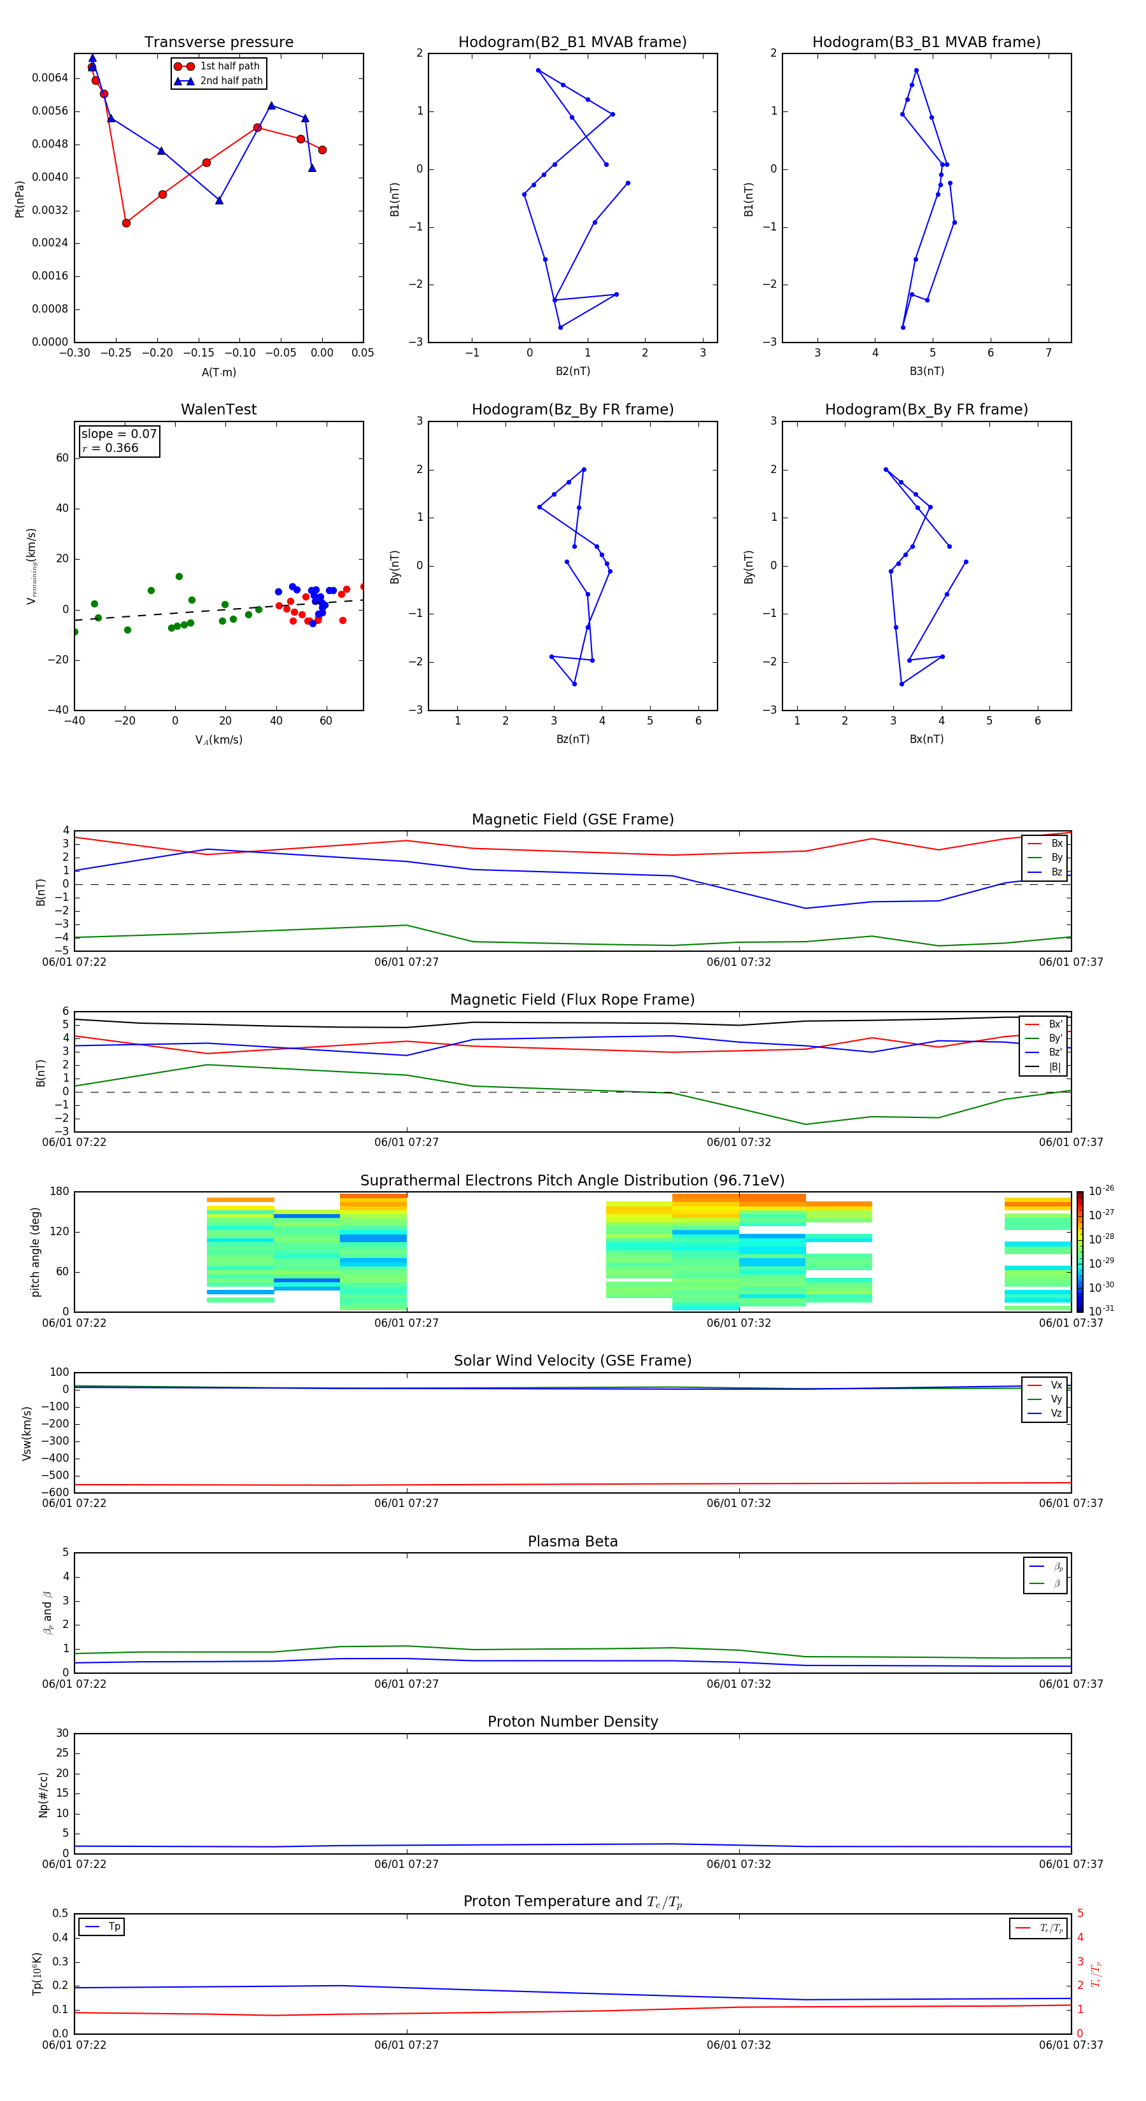
Task: Click the "B3(nT)" x-axis label
Action: point(926,371)
